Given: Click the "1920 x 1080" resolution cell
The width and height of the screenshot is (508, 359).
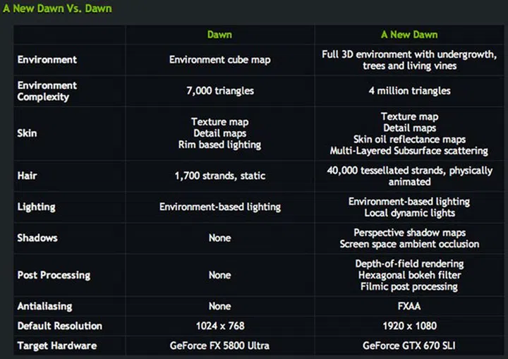Looking at the screenshot, I should tap(409, 326).
